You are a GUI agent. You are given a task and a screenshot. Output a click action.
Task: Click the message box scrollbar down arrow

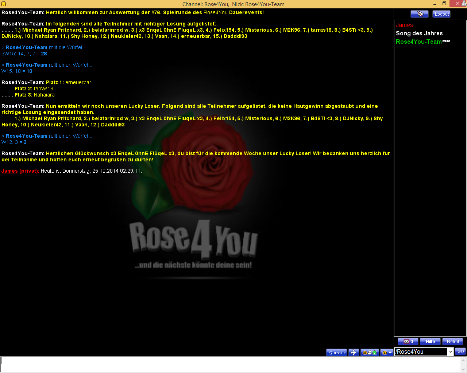[463, 369]
